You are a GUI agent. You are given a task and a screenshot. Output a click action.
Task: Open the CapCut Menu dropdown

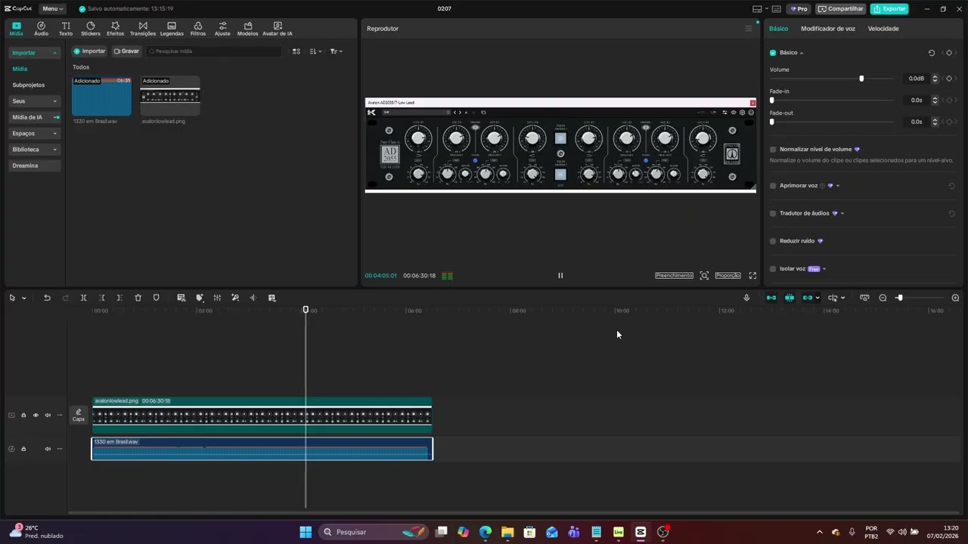[52, 8]
